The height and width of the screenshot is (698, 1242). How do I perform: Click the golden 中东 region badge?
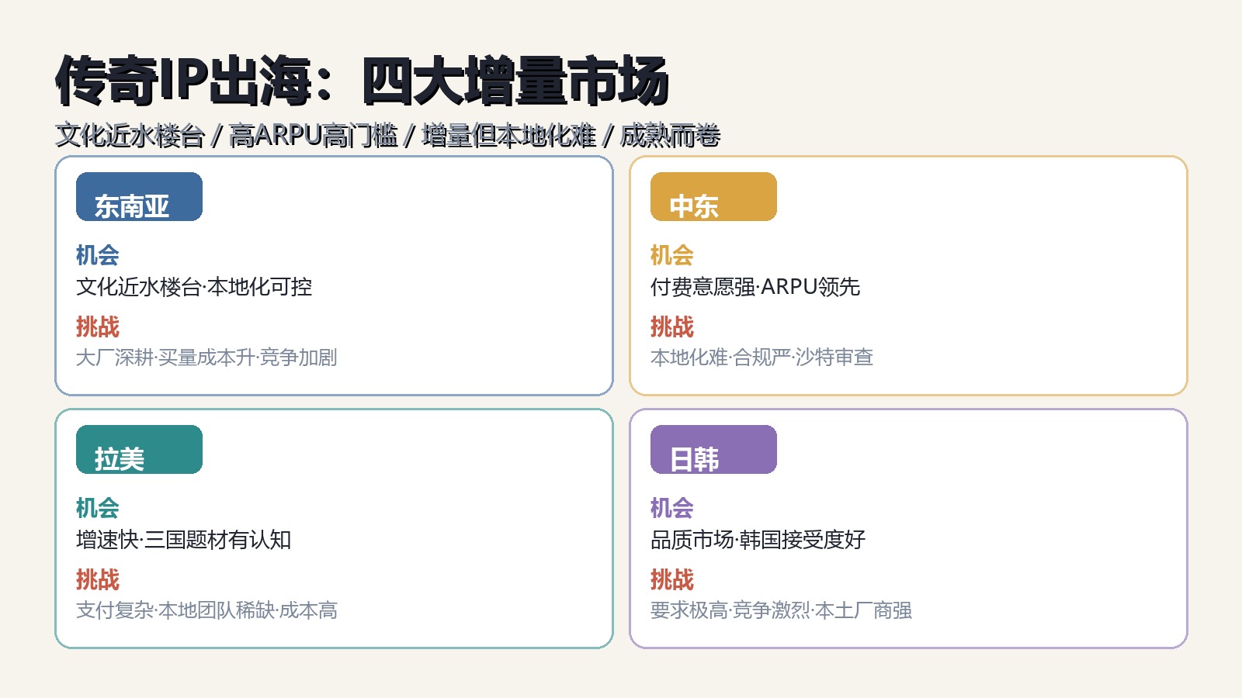(x=713, y=197)
